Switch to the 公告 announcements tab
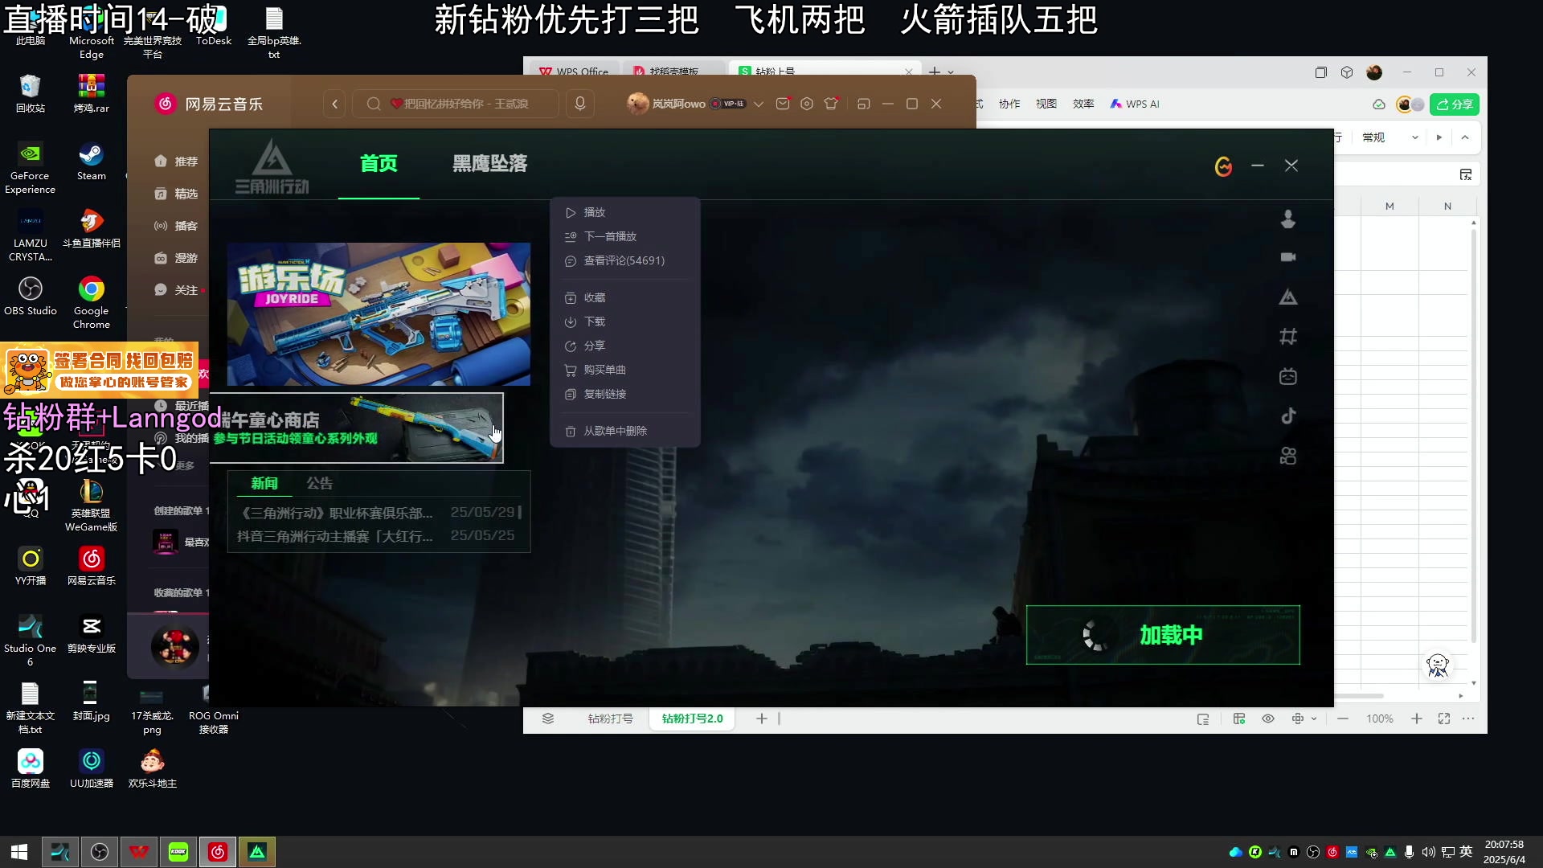This screenshot has width=1543, height=868. (319, 483)
